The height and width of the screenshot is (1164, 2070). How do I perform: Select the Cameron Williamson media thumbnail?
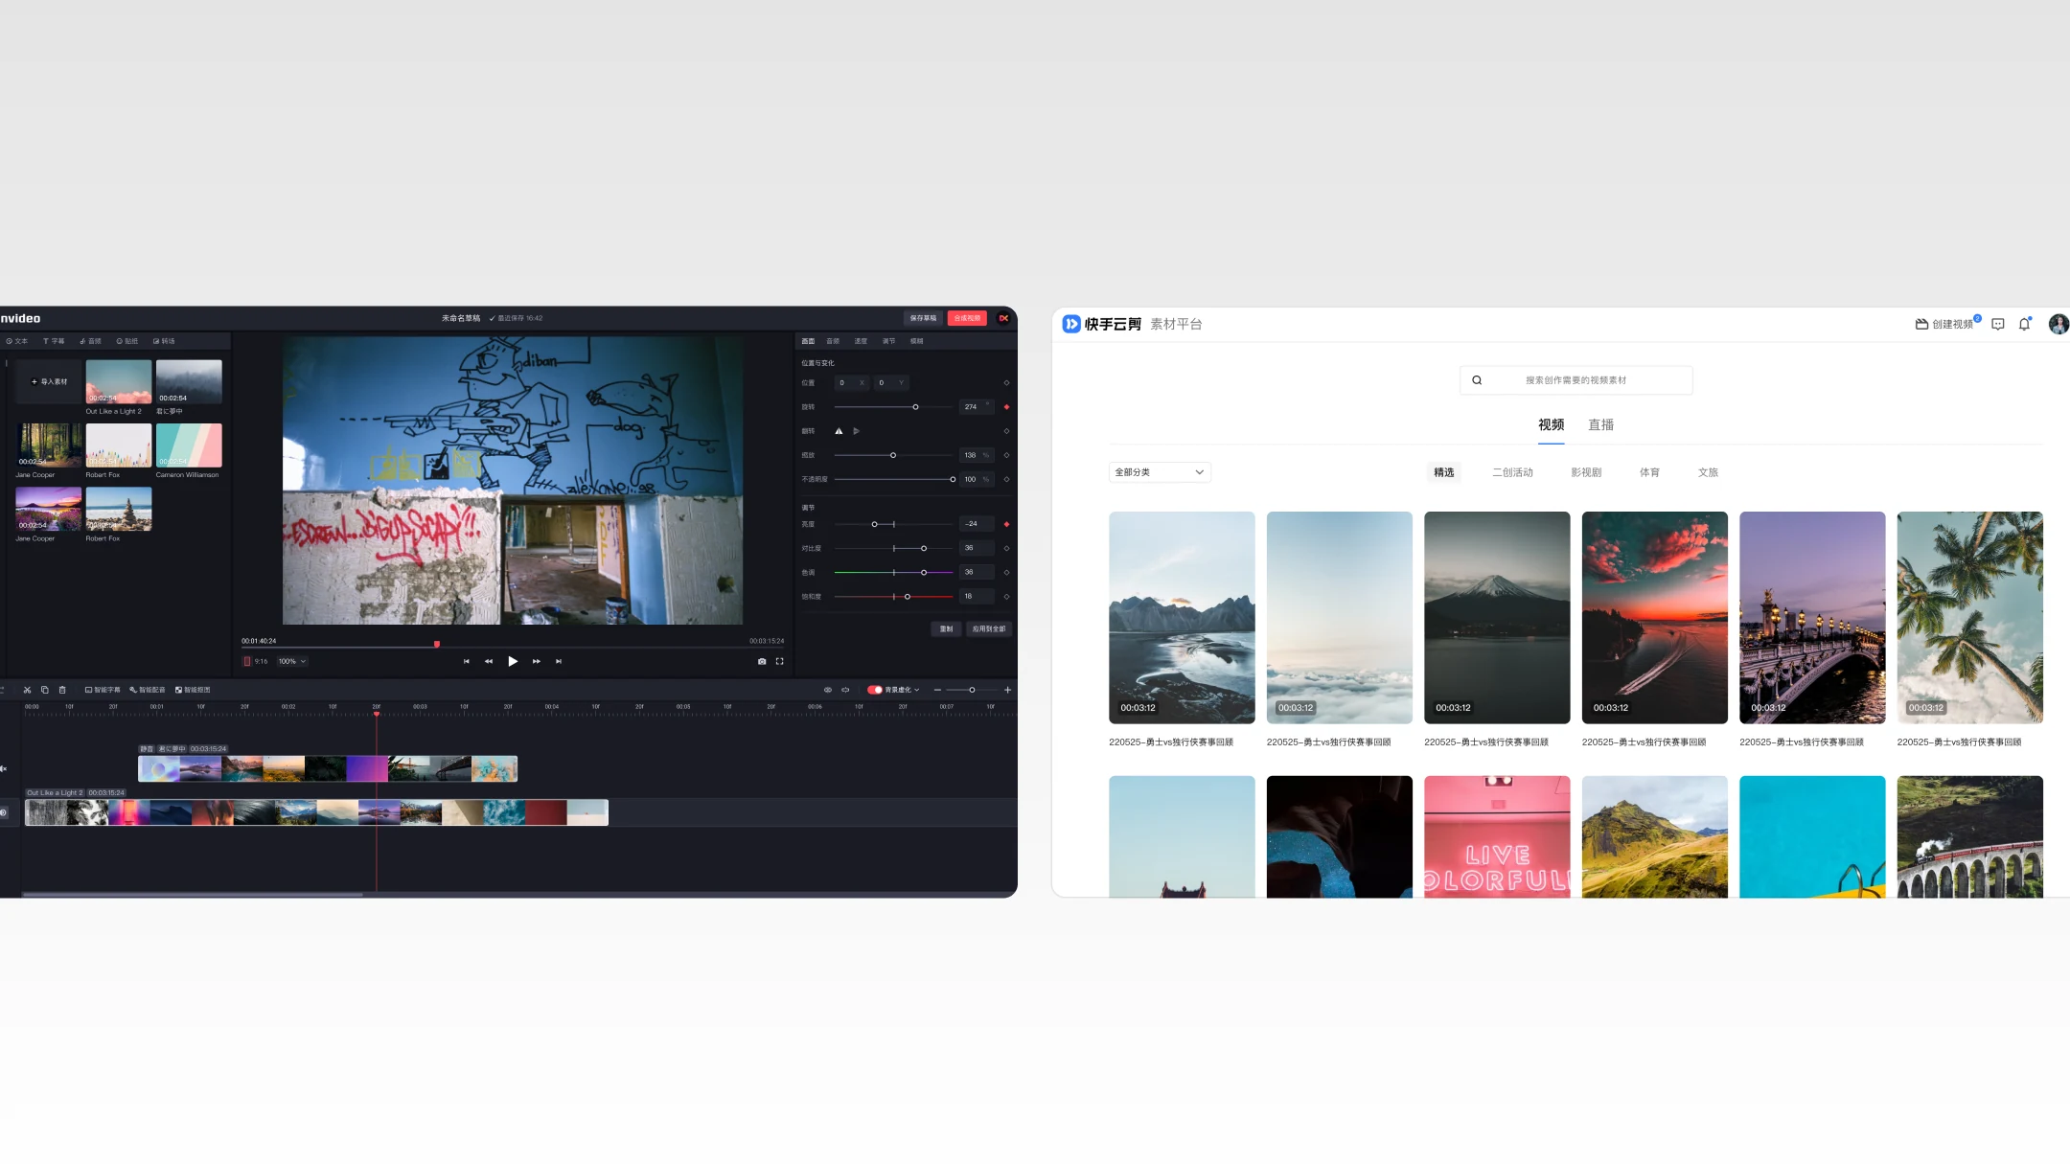pos(189,445)
